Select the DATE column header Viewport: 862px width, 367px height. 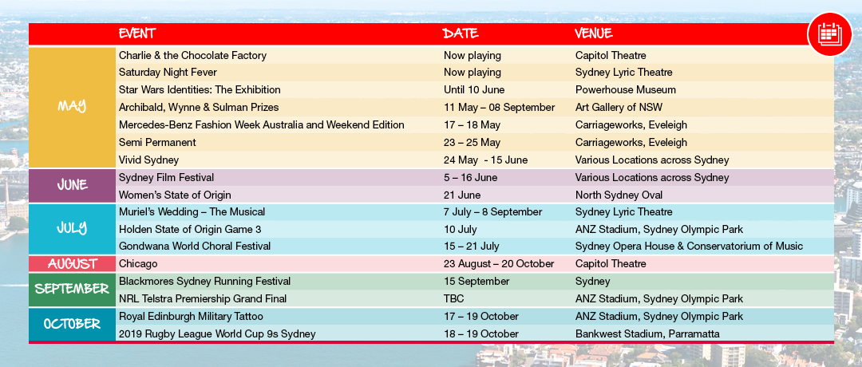coord(461,34)
